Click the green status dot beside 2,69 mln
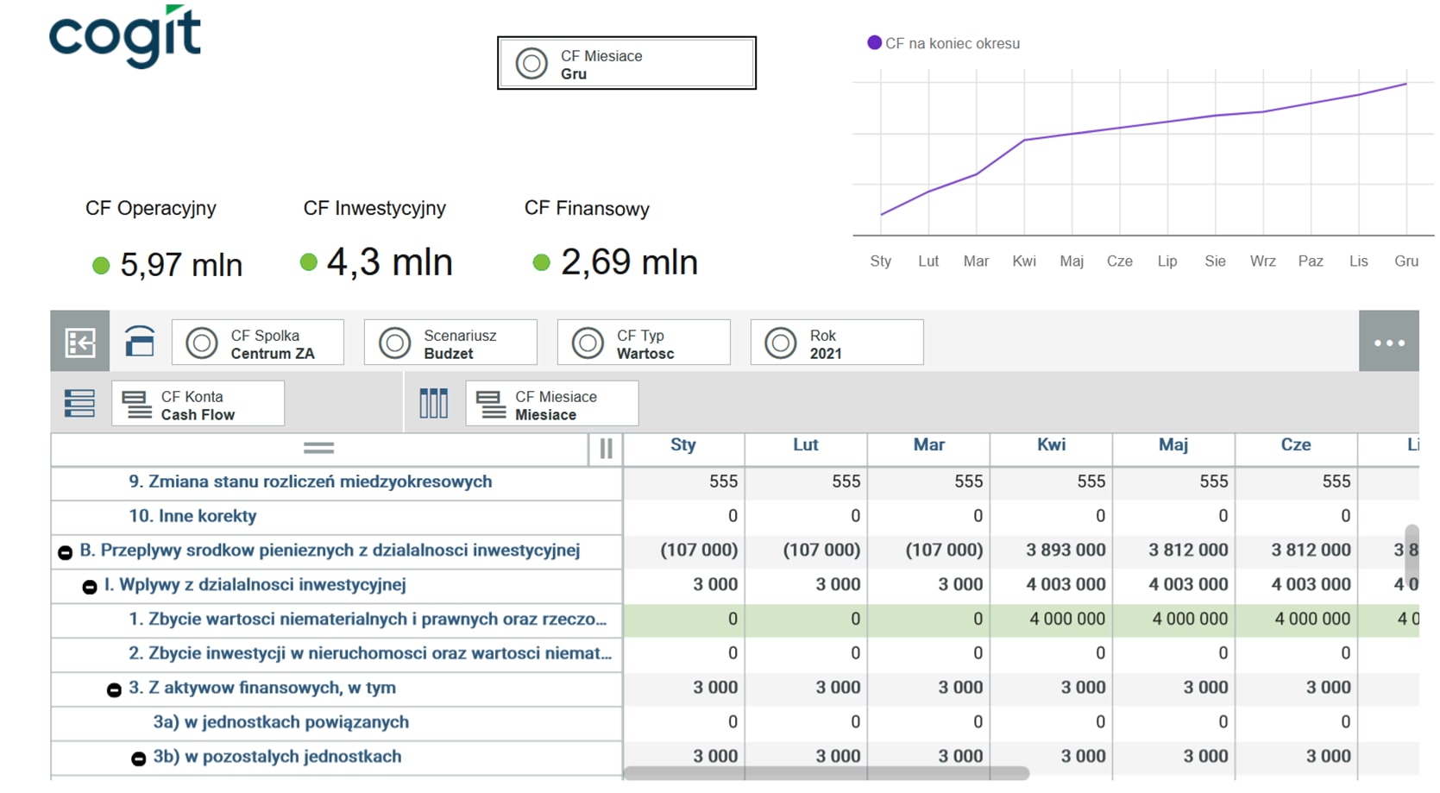 click(541, 262)
